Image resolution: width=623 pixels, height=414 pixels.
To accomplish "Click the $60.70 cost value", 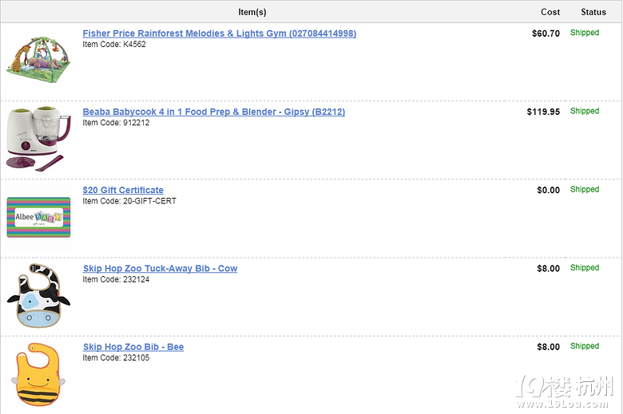I will pyautogui.click(x=546, y=34).
